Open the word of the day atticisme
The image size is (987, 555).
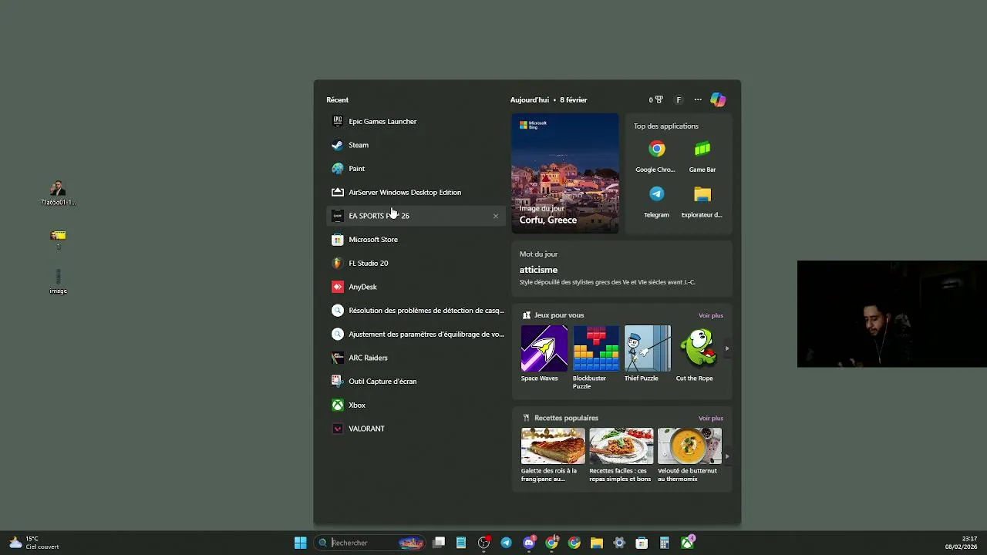click(x=621, y=269)
